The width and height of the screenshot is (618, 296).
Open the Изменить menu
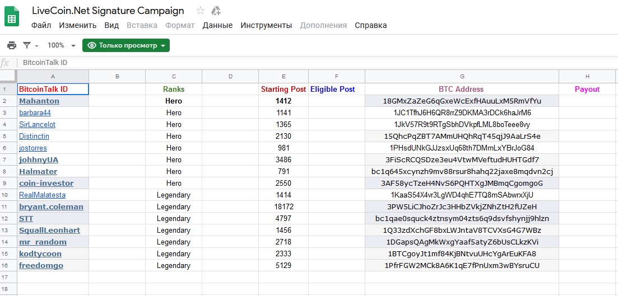point(78,25)
